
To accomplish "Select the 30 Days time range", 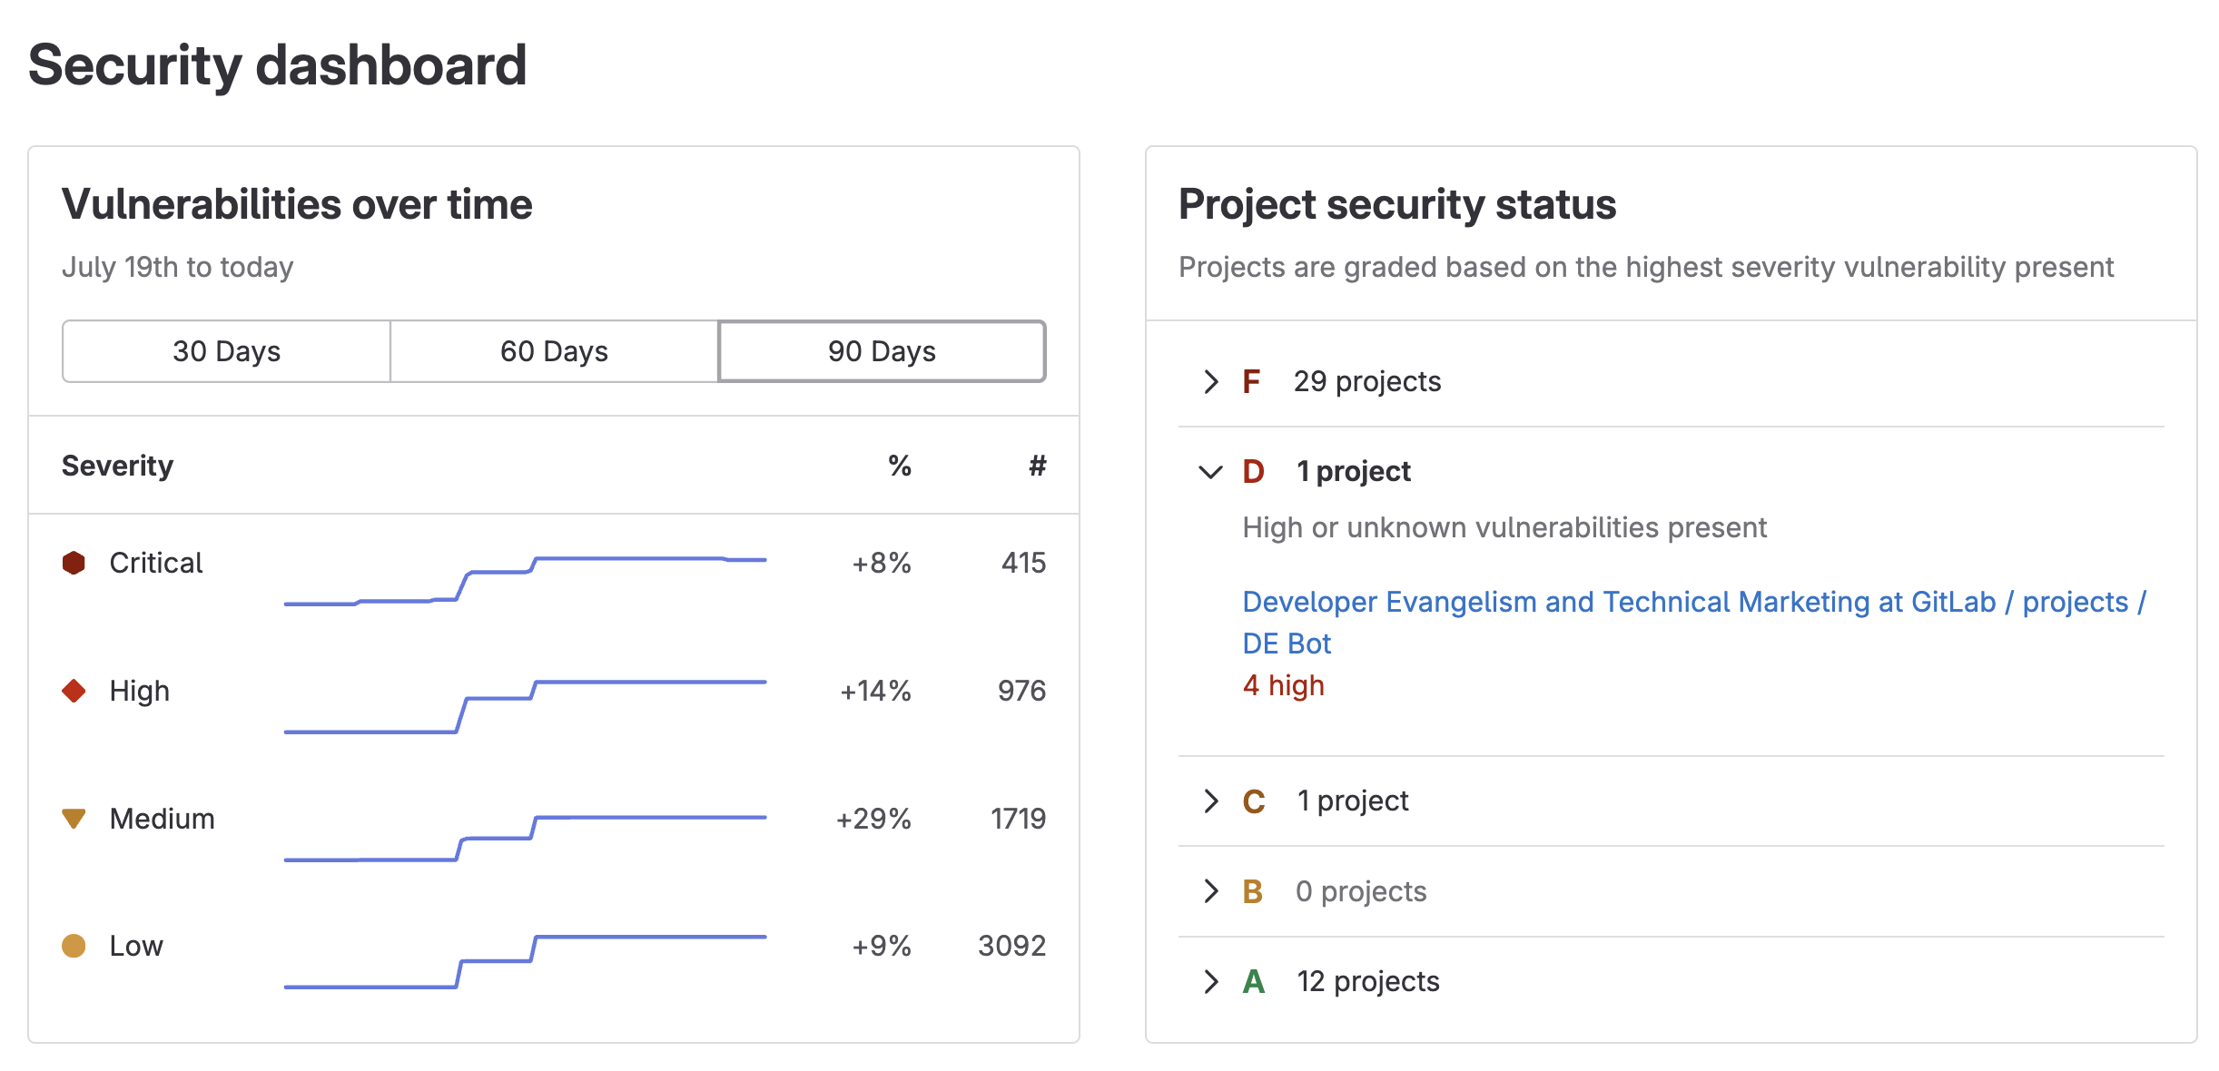I will [226, 351].
